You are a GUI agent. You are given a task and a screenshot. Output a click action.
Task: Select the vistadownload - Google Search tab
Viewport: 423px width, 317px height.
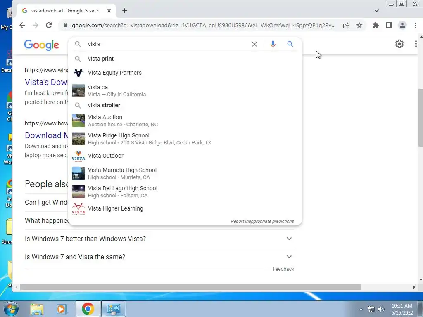pos(66,11)
